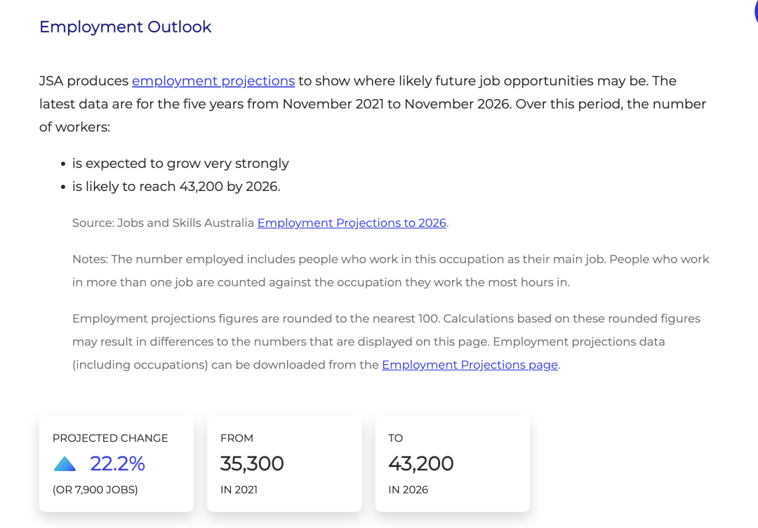Click the blue upward triangle growth icon

[65, 464]
